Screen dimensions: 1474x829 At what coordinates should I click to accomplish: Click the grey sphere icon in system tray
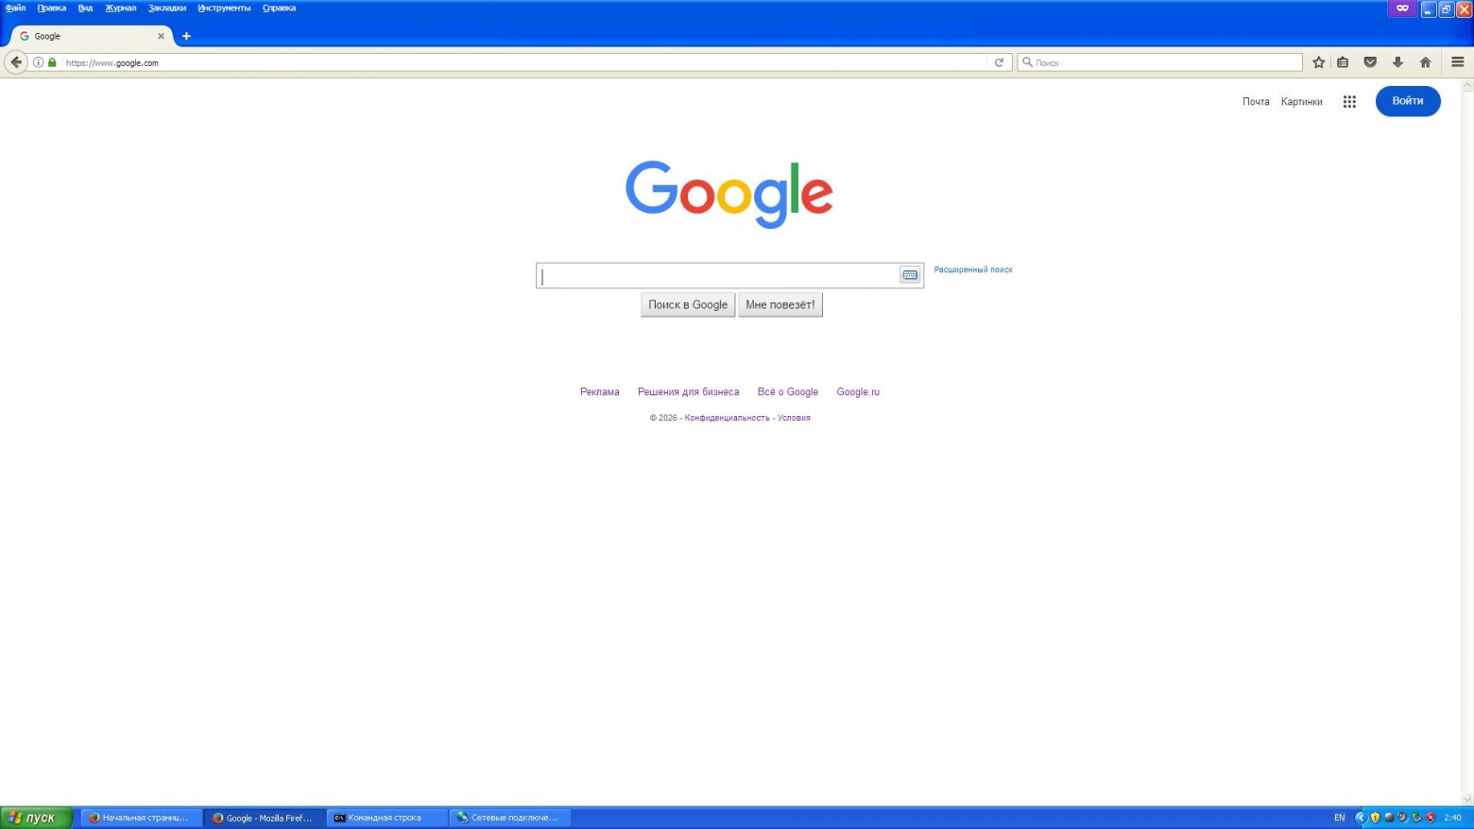pyautogui.click(x=1389, y=818)
